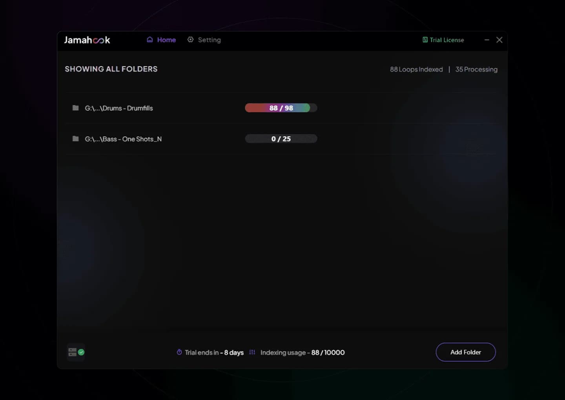Click the 35 Processing status text

click(476, 69)
